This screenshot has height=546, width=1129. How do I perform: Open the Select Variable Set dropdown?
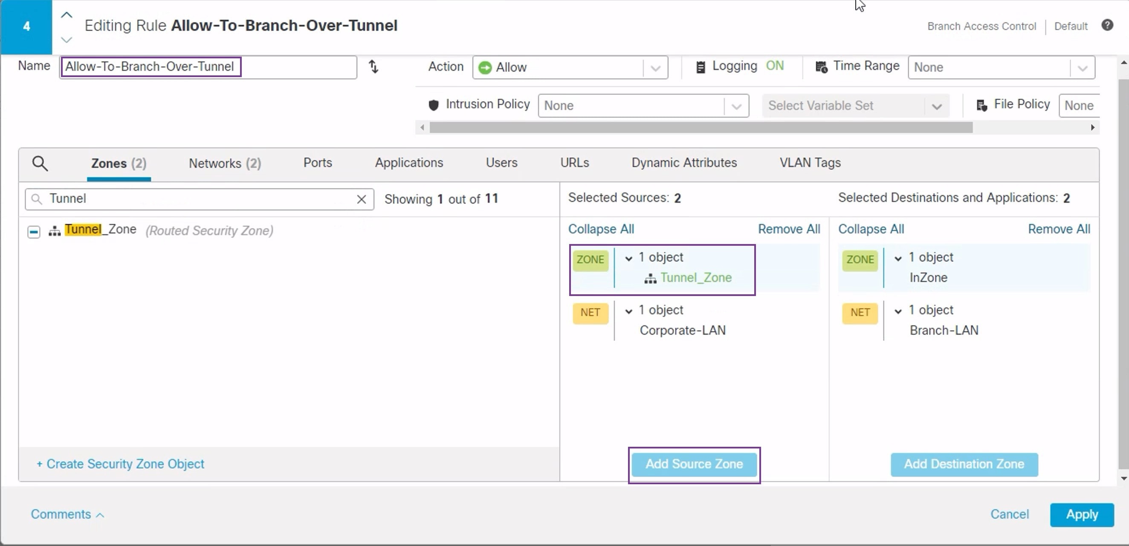click(x=937, y=106)
